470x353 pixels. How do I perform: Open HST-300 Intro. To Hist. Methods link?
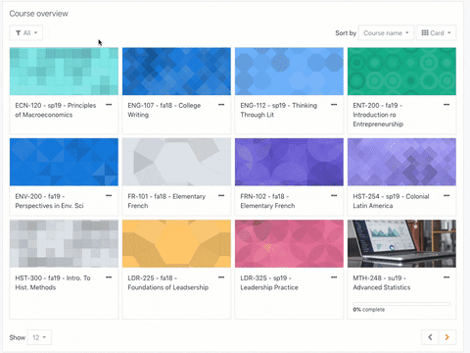click(53, 282)
